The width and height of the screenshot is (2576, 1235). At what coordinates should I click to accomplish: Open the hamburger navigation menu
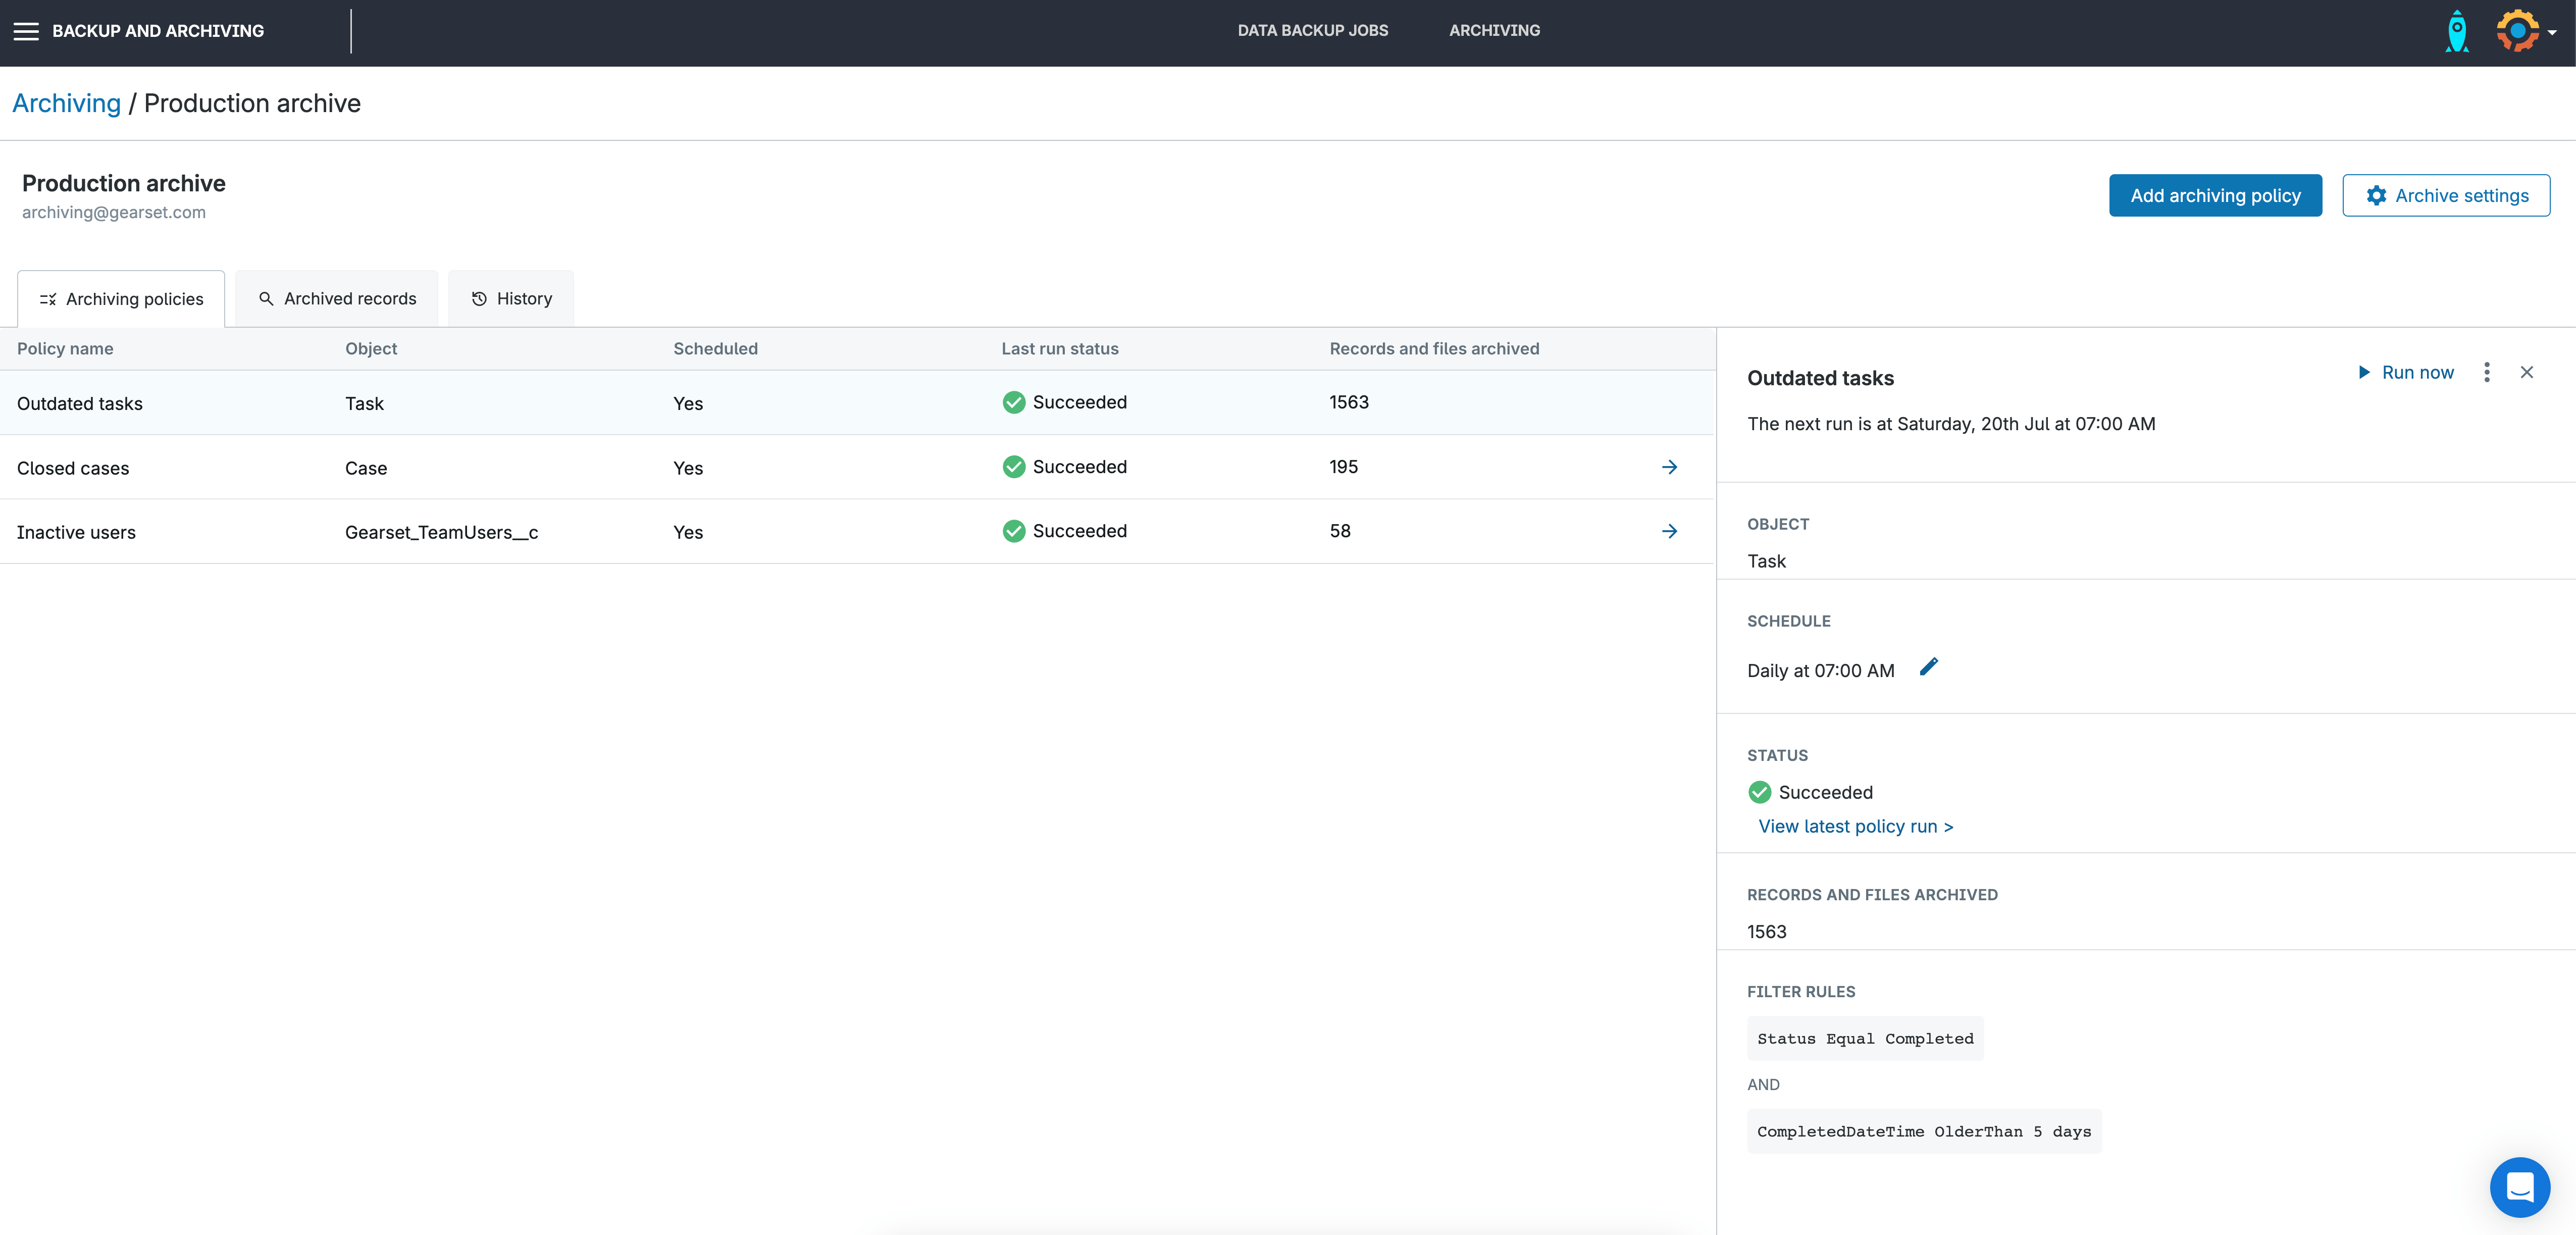pyautogui.click(x=26, y=31)
